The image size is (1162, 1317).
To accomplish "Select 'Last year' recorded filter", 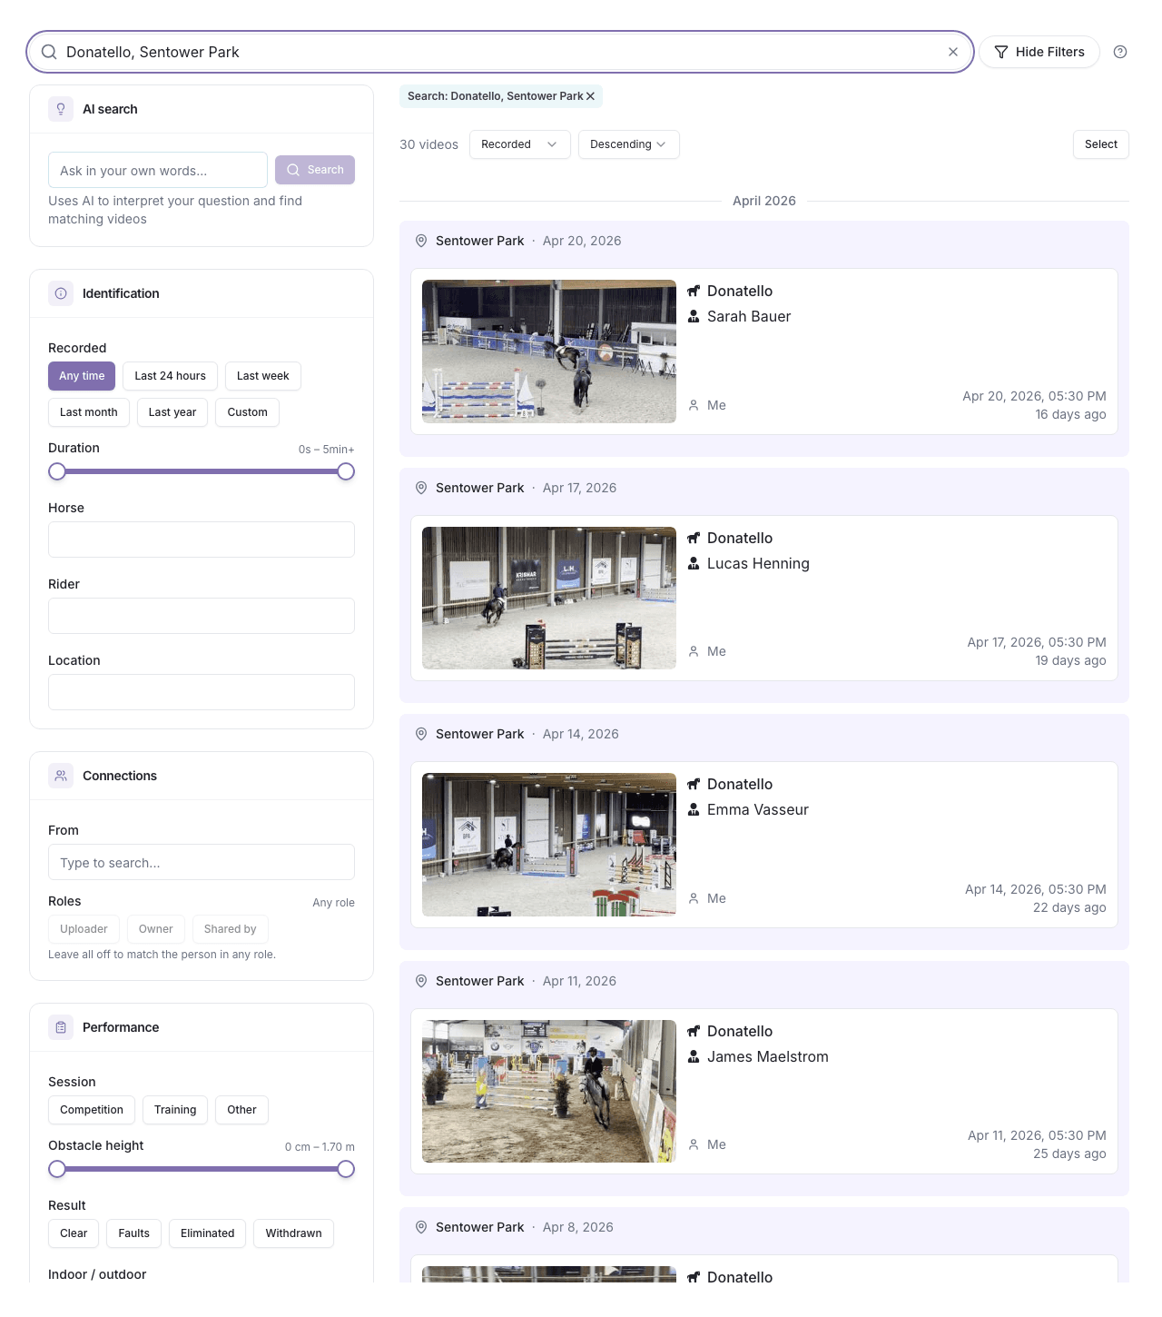I will [x=172, y=412].
